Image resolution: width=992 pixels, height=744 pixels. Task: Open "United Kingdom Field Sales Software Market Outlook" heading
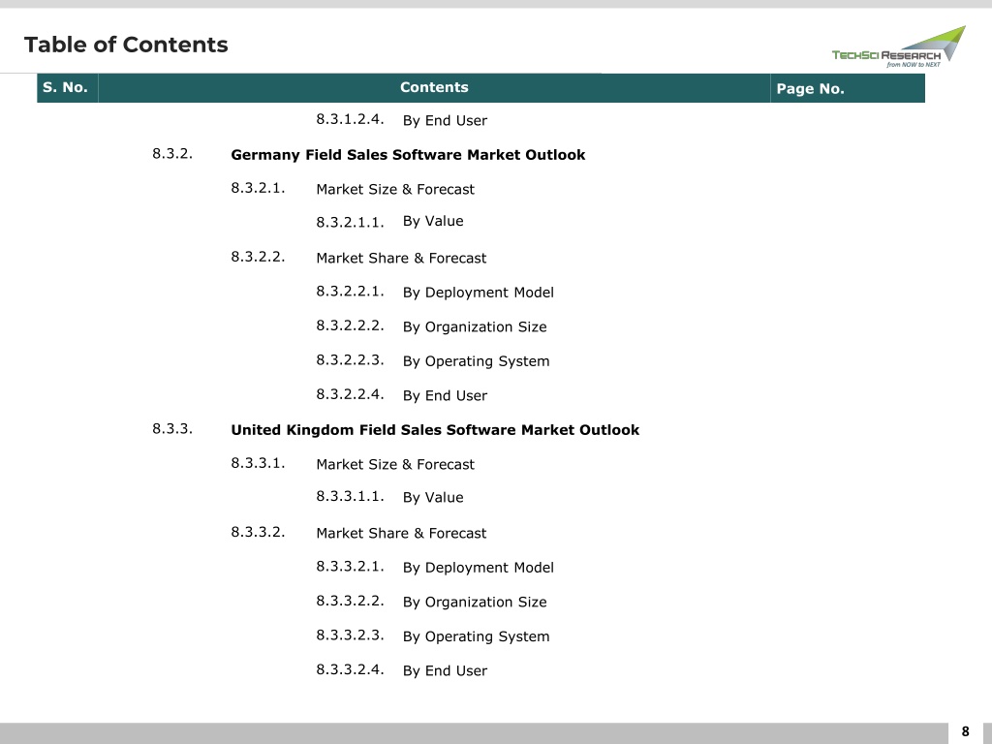(x=435, y=430)
